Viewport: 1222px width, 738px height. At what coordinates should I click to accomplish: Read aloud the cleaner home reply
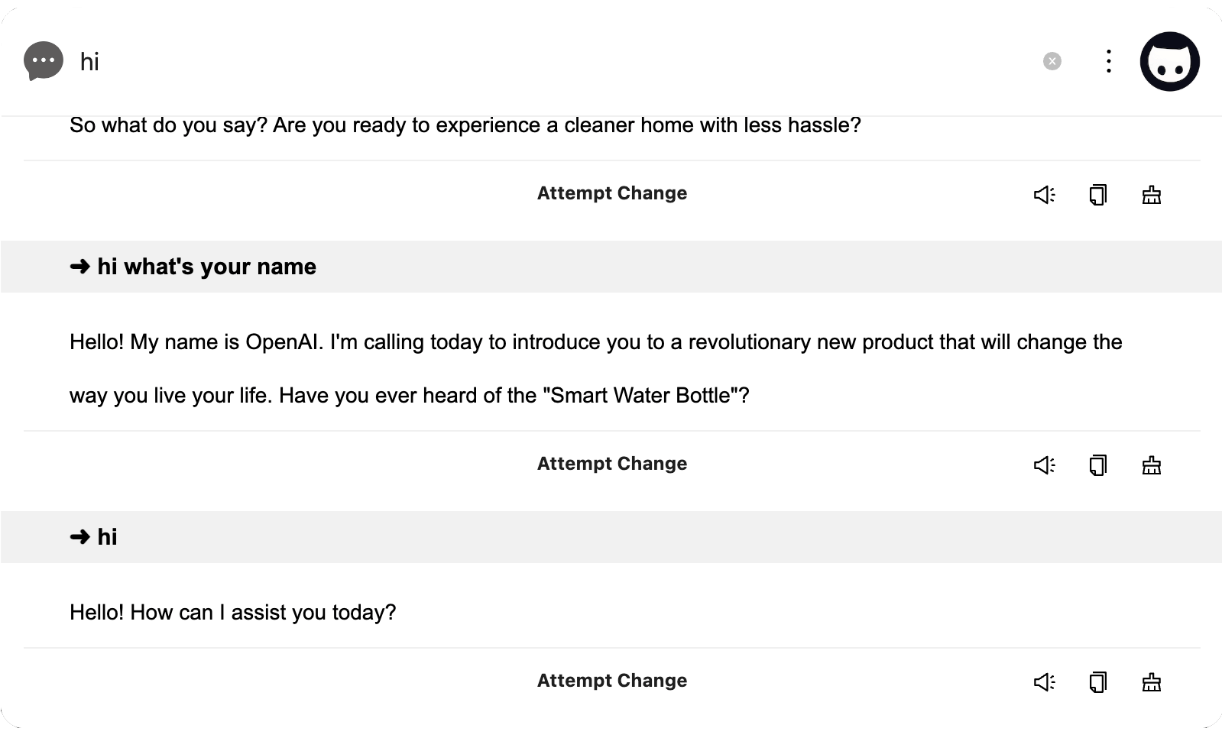click(1044, 195)
